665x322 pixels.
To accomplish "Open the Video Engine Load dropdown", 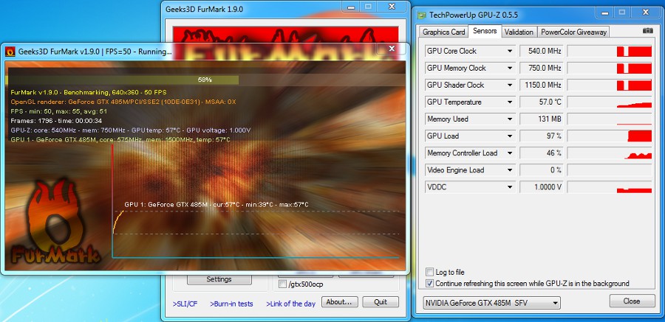I will [510, 169].
